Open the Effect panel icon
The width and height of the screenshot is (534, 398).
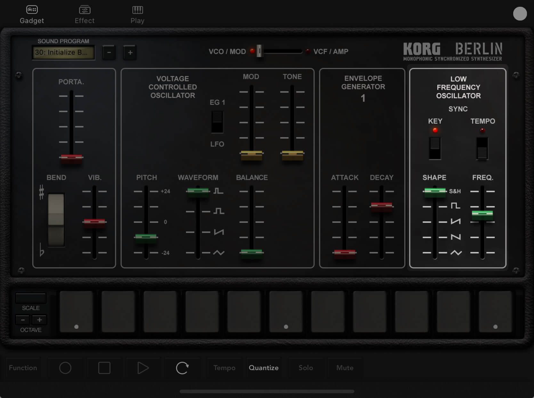point(85,10)
